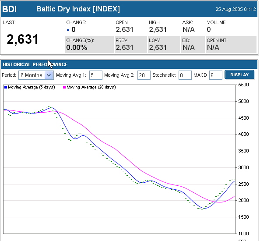Click the 'Baltic Dry Index [INDEX]' title
260x241 pixels.
point(78,9)
